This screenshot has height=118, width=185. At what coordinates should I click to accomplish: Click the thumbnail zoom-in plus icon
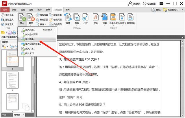[12, 47]
